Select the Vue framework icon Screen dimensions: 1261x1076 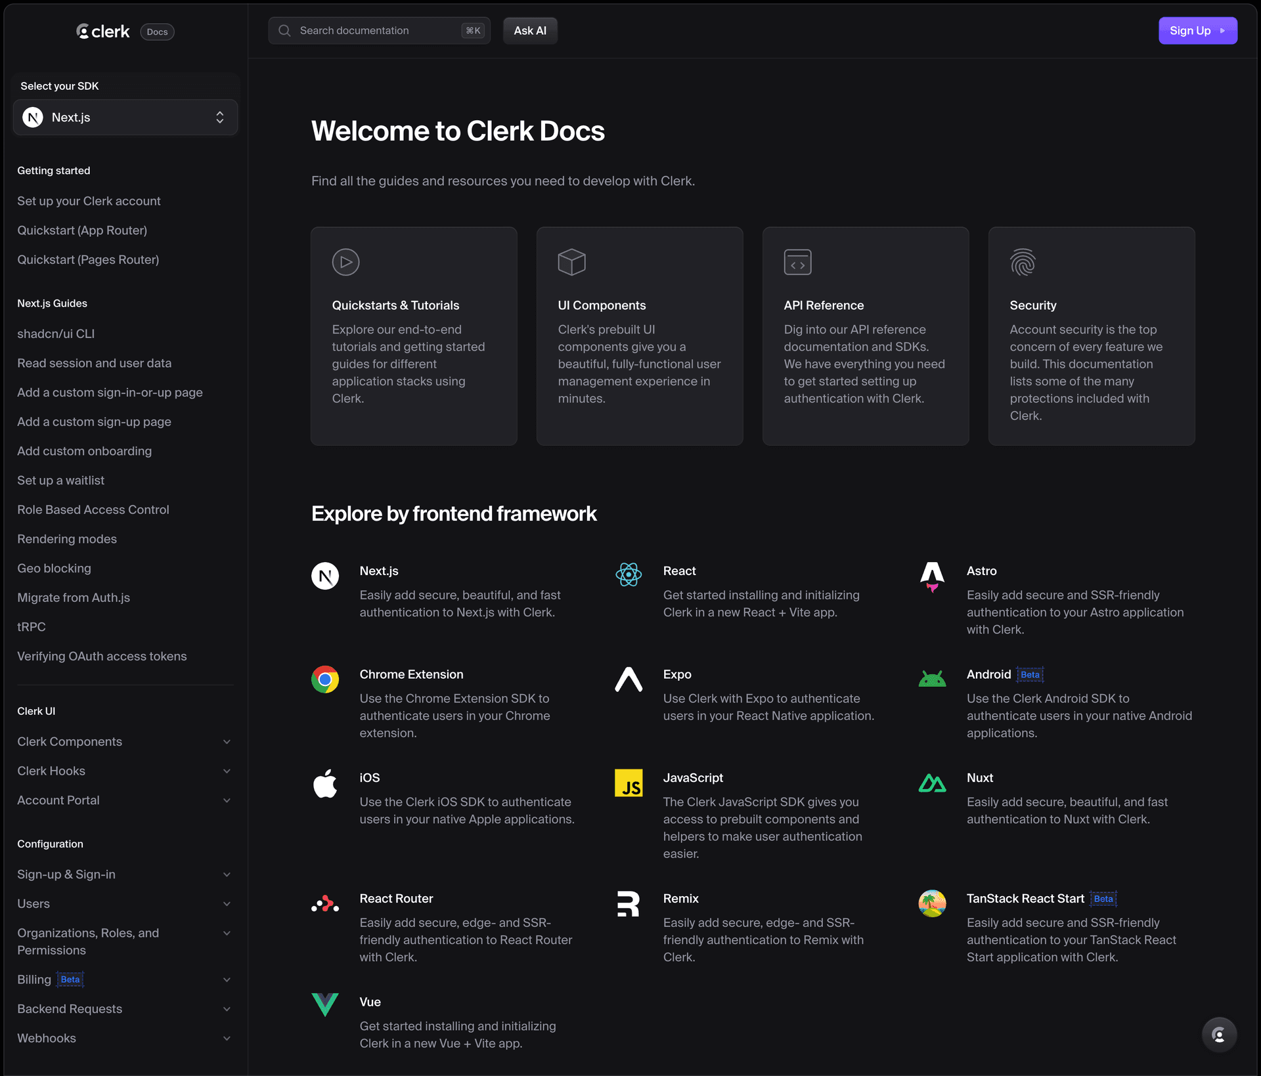pos(325,1004)
